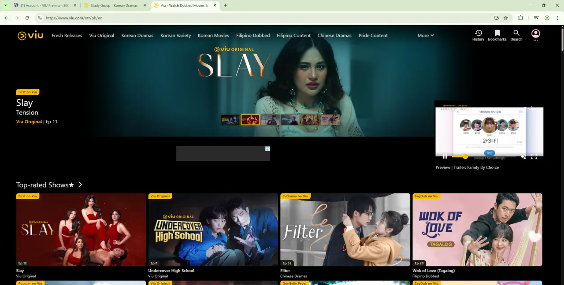Click the Slay hero title
The height and width of the screenshot is (285, 564).
click(x=25, y=103)
